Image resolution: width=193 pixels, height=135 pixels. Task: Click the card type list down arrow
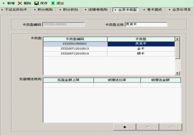pyautogui.click(x=177, y=73)
